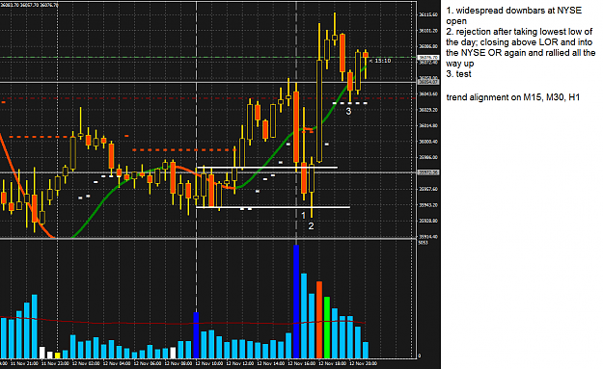Click the '3. test' note line
Image resolution: width=603 pixels, height=369 pixels.
coord(458,74)
